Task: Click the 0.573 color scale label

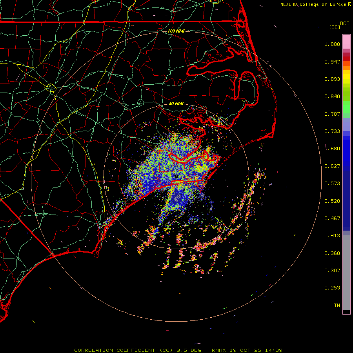Action: point(332,184)
